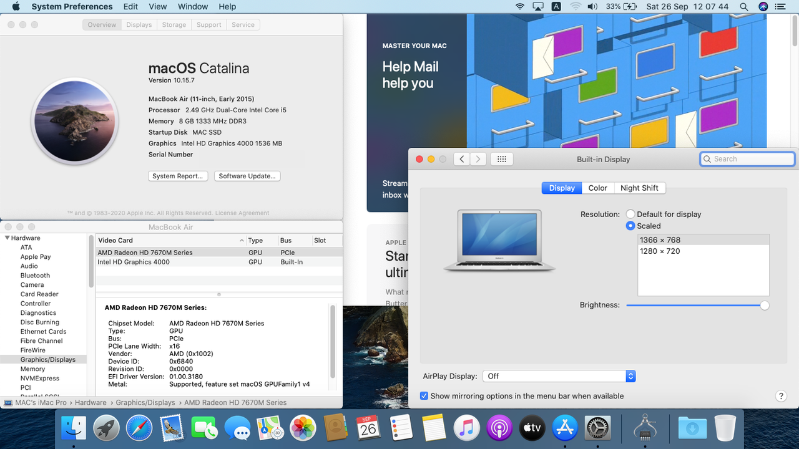The height and width of the screenshot is (449, 799).
Task: Click System Report button
Action: tap(178, 176)
